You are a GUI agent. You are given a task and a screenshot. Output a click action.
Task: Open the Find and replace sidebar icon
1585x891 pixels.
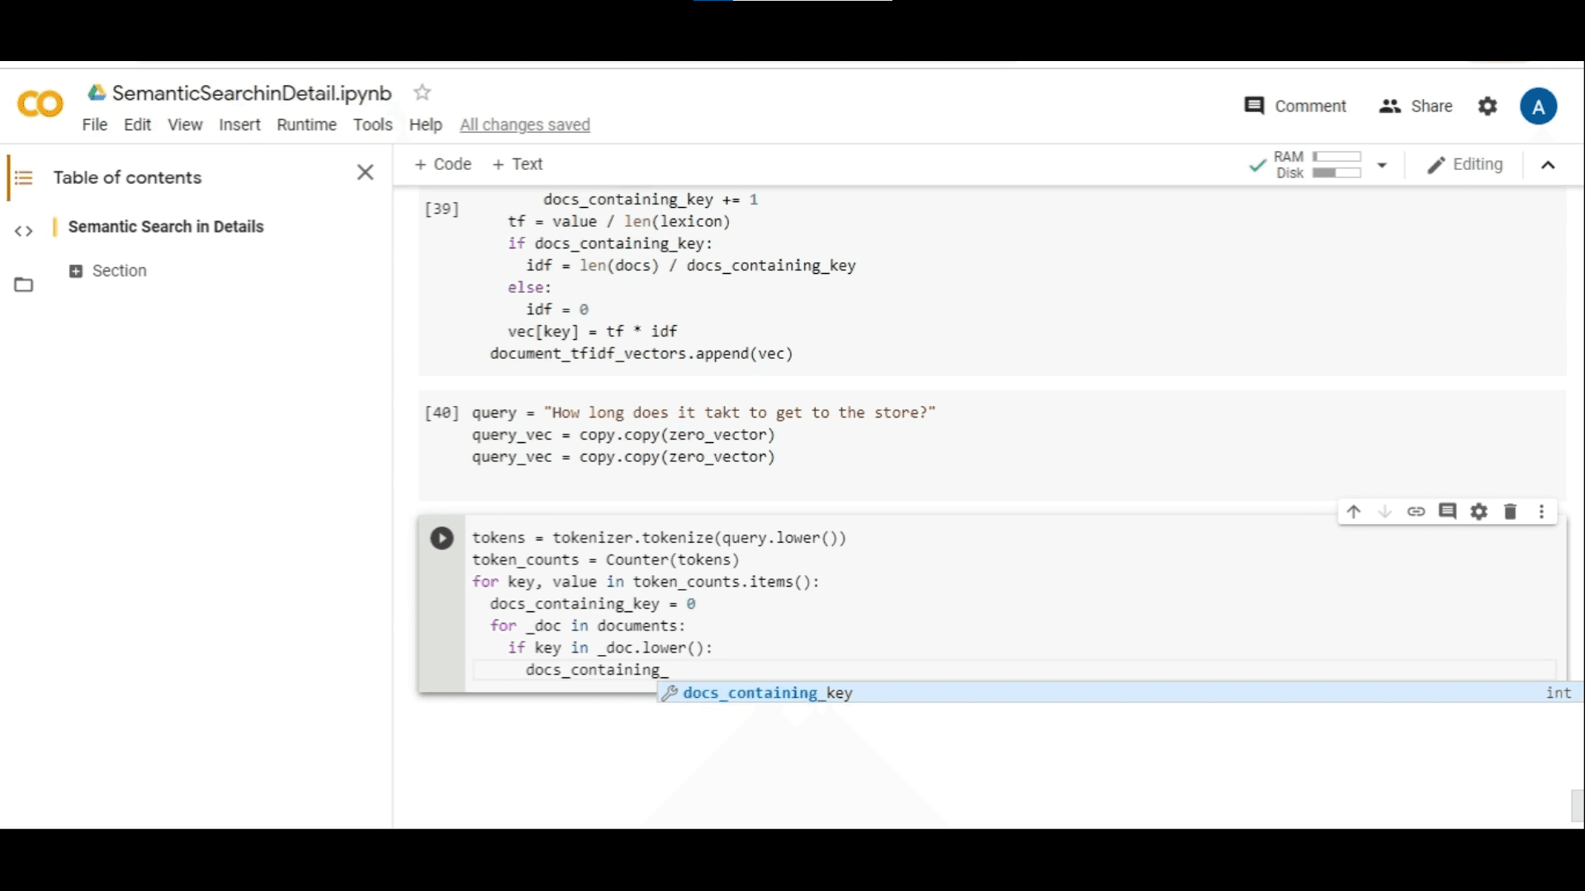coord(23,231)
